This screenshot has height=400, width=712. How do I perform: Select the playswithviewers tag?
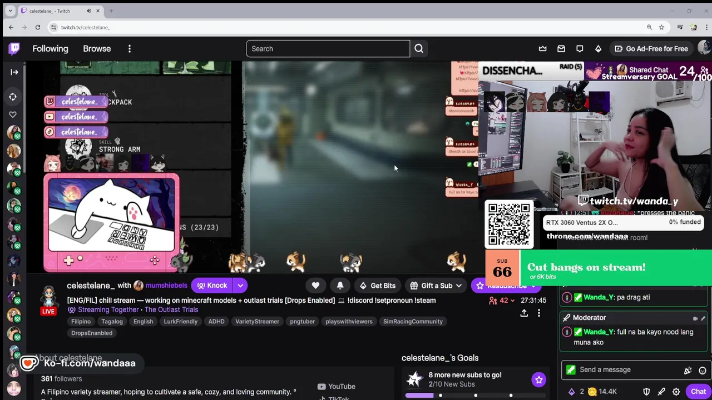point(349,322)
